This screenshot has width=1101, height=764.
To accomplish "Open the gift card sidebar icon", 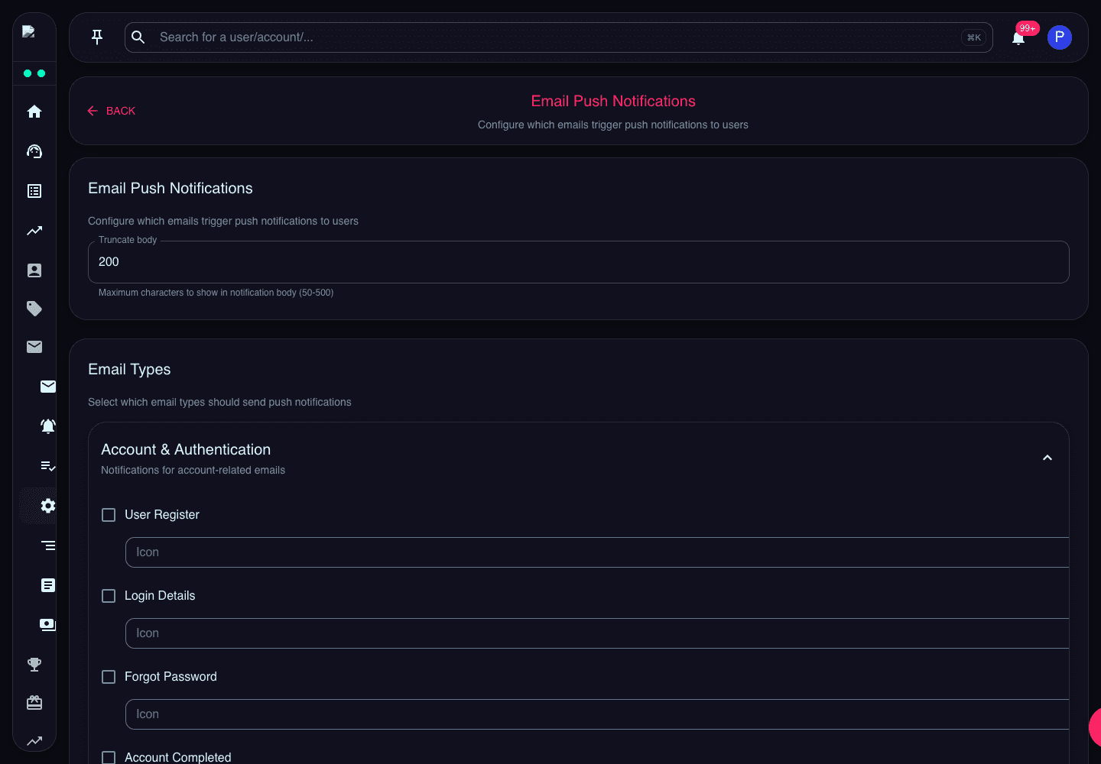I will 34,703.
